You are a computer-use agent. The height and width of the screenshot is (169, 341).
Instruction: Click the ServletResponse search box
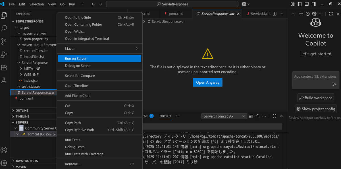pyautogui.click(x=172, y=4)
